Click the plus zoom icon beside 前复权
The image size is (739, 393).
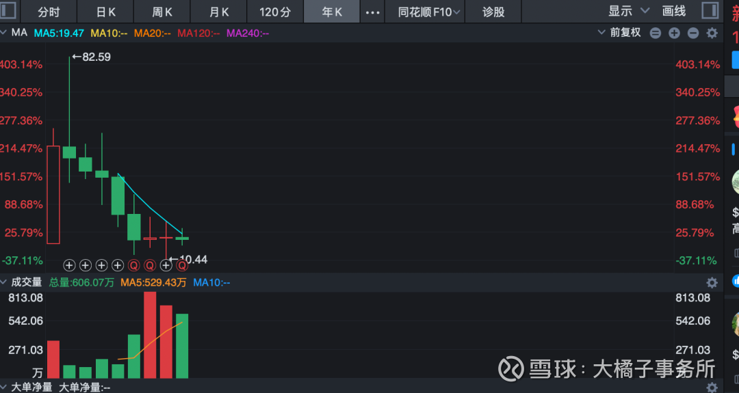674,33
